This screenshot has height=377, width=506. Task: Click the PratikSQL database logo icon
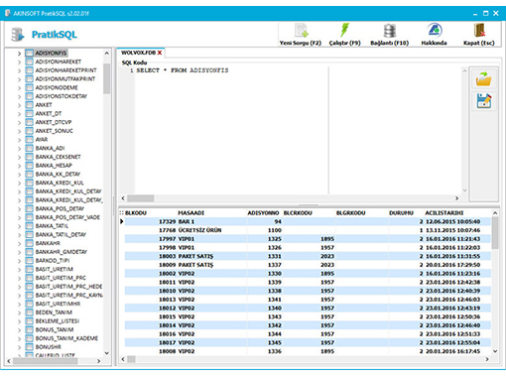click(x=18, y=35)
